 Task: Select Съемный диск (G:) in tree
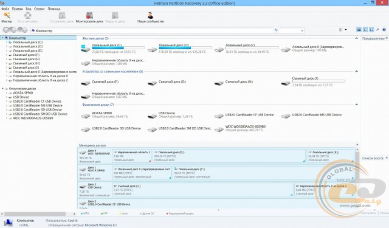point(26,59)
